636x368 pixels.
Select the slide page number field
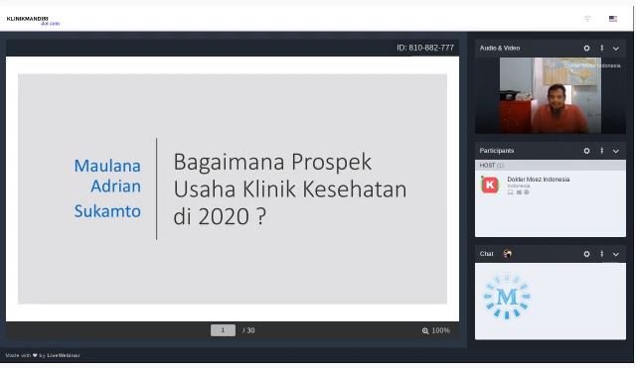(x=223, y=330)
